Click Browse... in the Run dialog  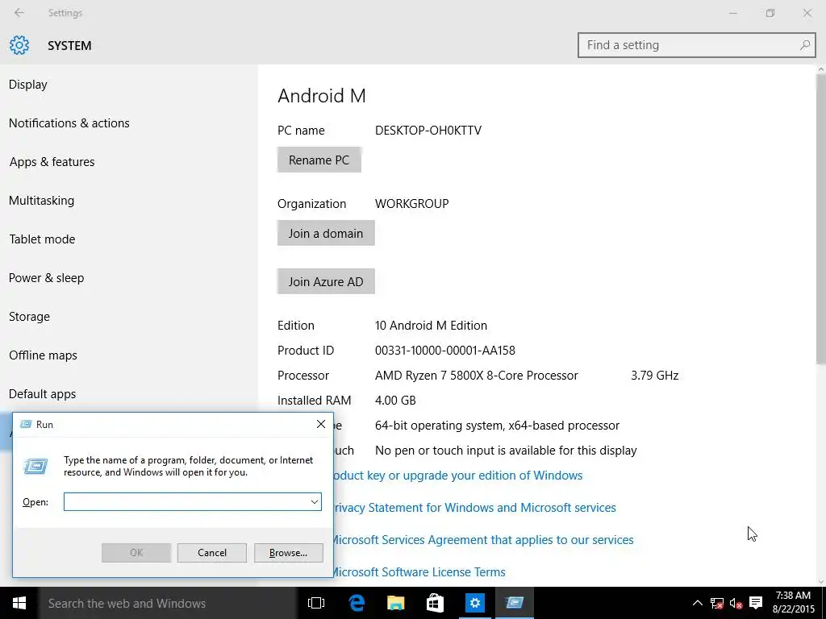(x=288, y=553)
